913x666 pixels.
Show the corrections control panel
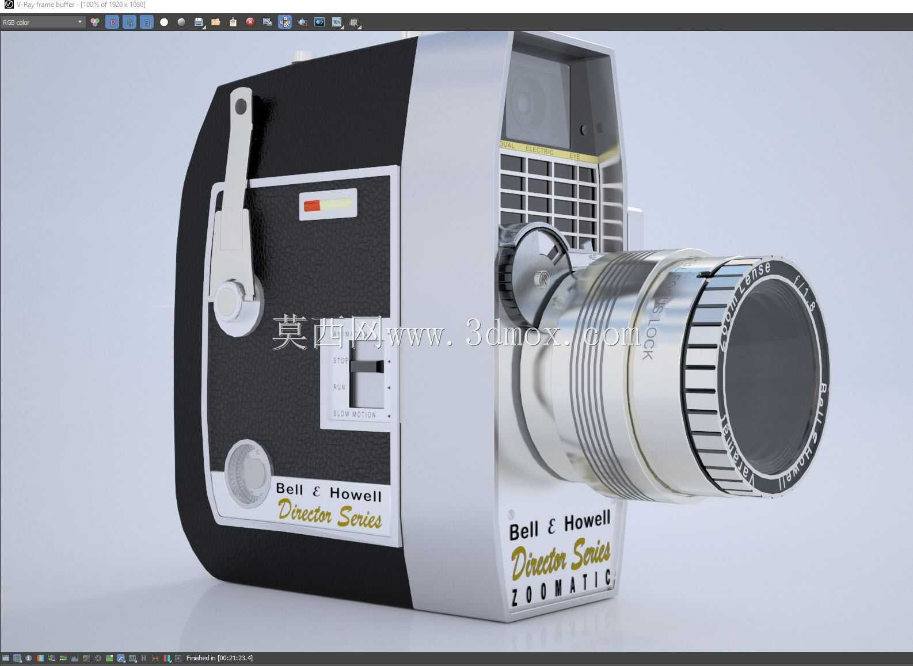[x=6, y=658]
